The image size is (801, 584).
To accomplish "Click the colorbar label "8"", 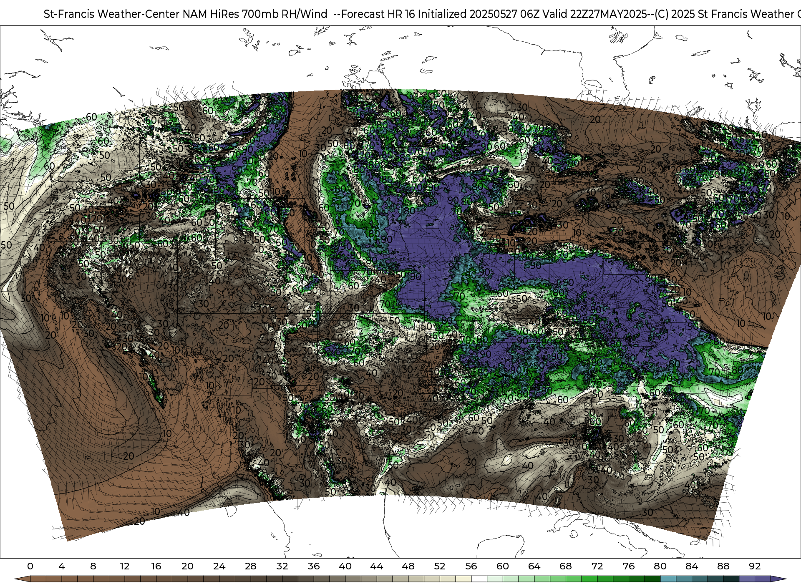I will coord(93,566).
